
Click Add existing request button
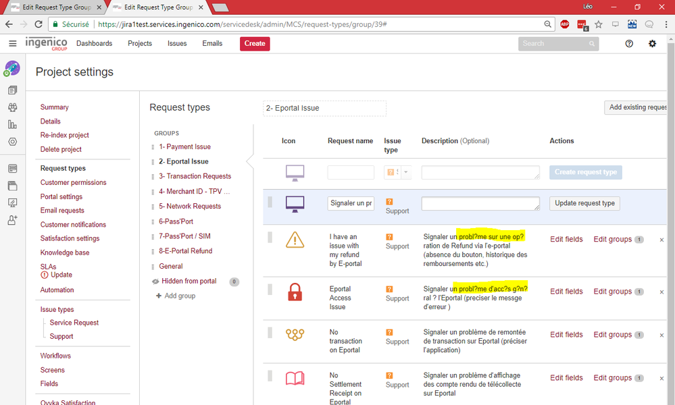pyautogui.click(x=637, y=107)
